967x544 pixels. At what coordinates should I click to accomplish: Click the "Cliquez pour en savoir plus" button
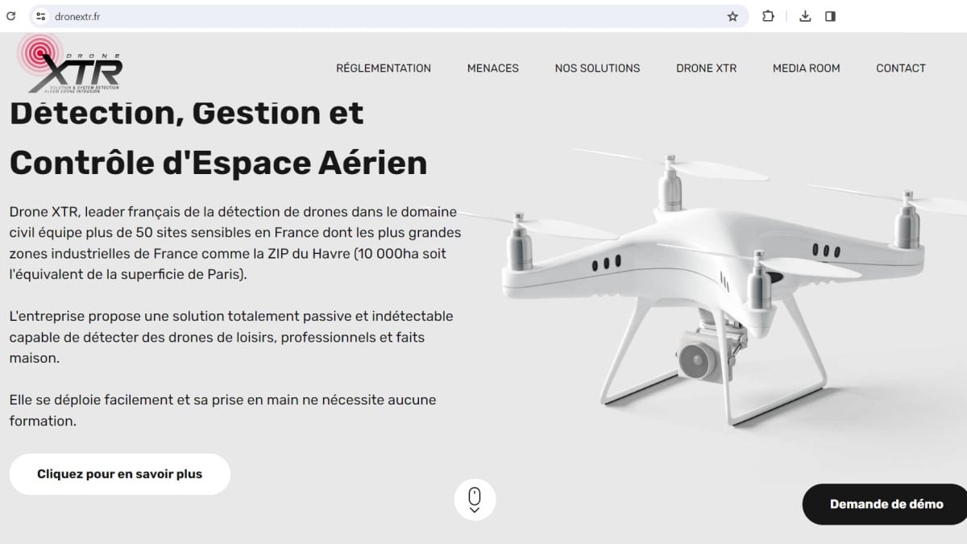tap(120, 474)
